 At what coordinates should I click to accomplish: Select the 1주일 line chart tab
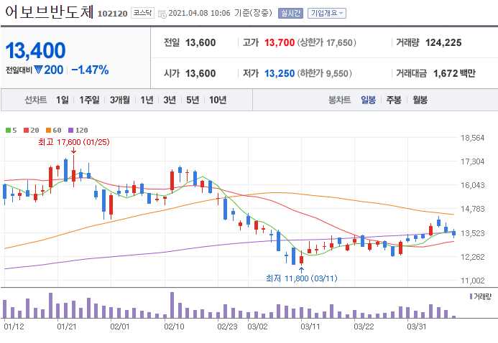tap(89, 100)
